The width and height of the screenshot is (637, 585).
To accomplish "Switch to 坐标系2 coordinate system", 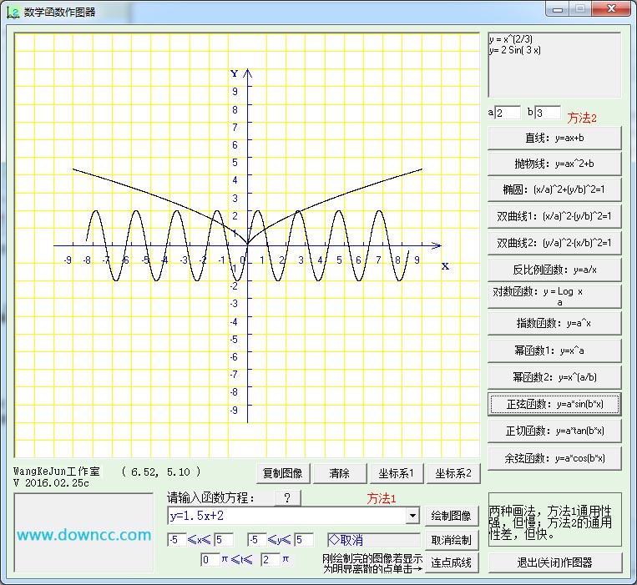I will tap(453, 473).
